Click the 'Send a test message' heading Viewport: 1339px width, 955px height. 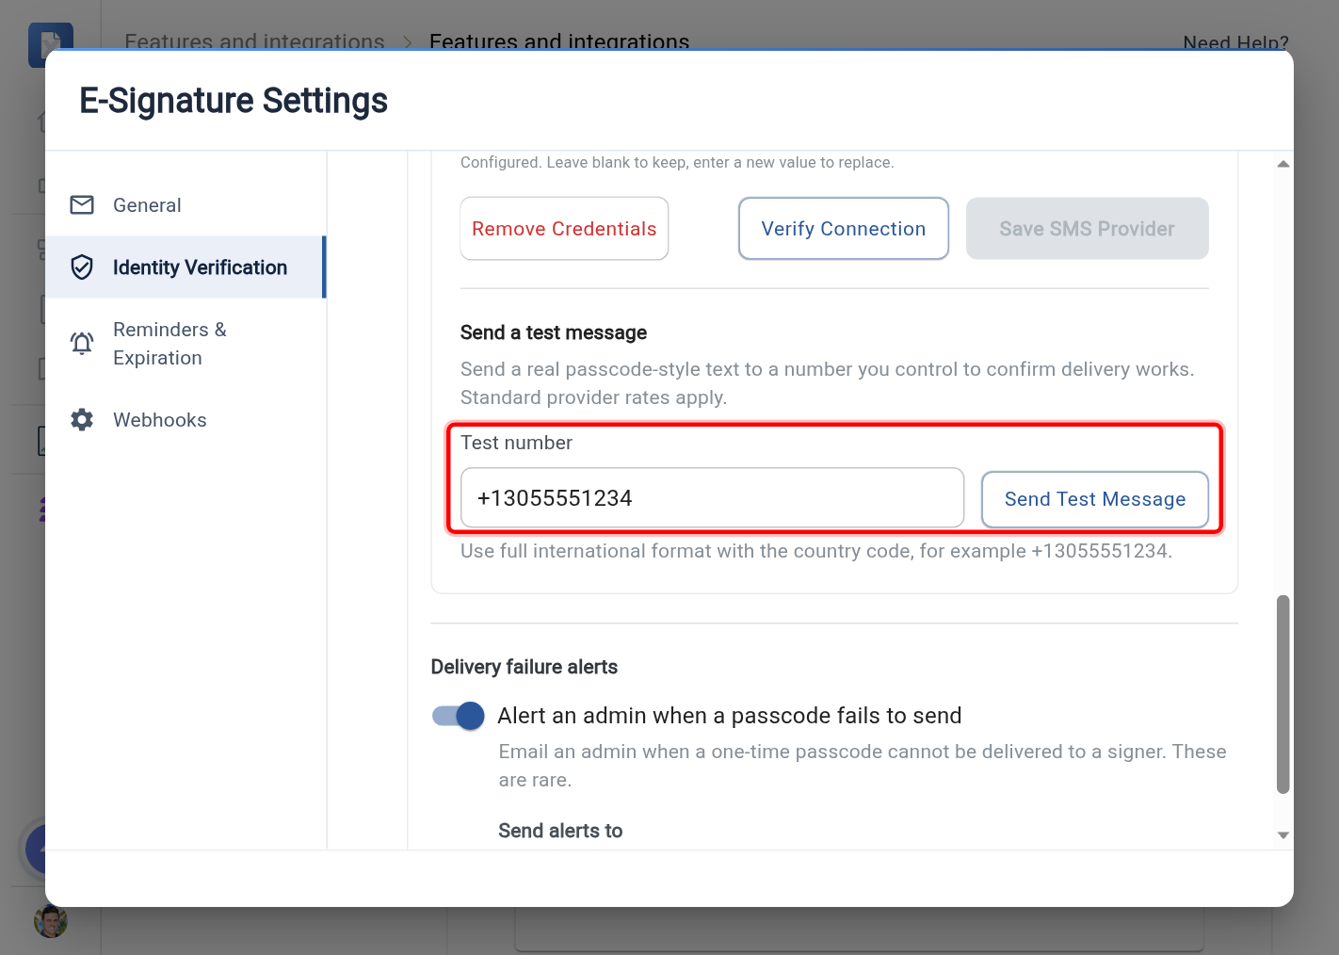click(x=554, y=332)
